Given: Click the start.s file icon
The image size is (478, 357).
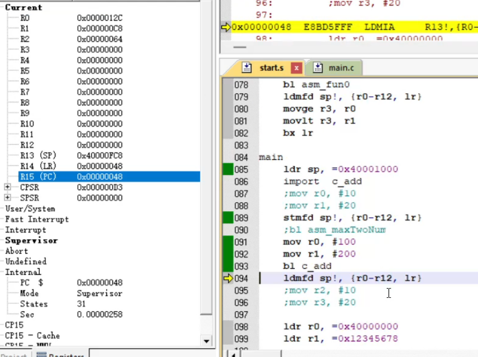Looking at the screenshot, I should 247,67.
